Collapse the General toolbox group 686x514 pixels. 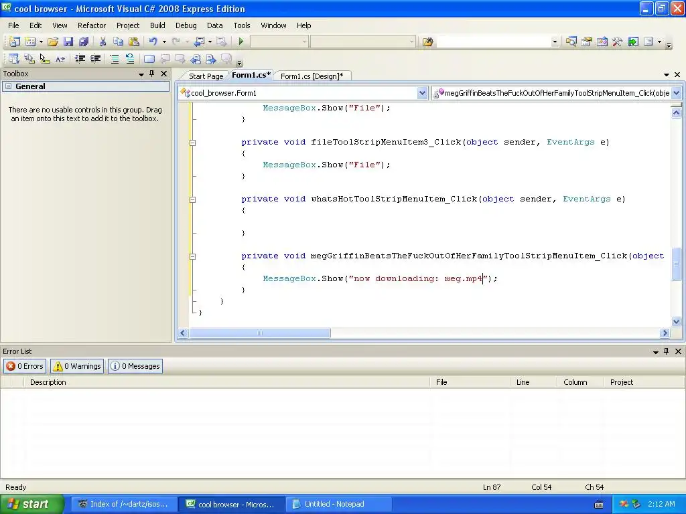click(x=8, y=86)
